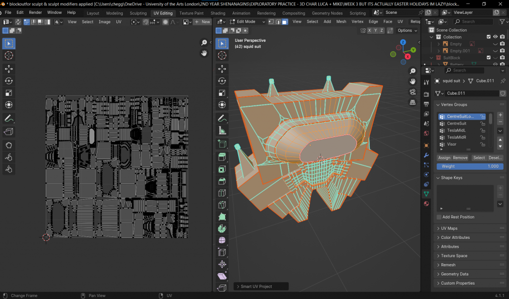Expand the UV Maps panel

438,228
